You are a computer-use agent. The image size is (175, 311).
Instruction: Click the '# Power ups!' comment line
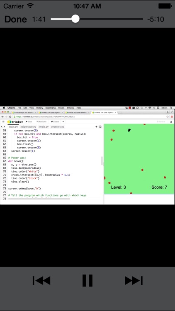click(x=17, y=158)
